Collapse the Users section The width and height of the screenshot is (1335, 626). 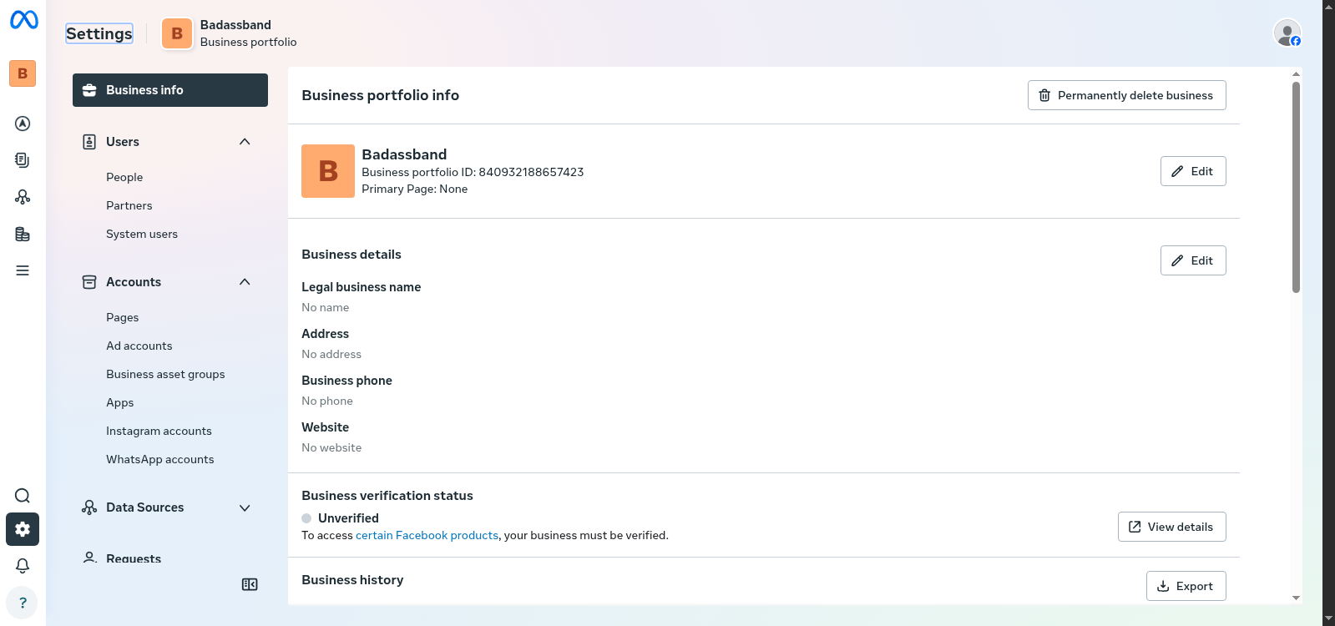point(245,142)
